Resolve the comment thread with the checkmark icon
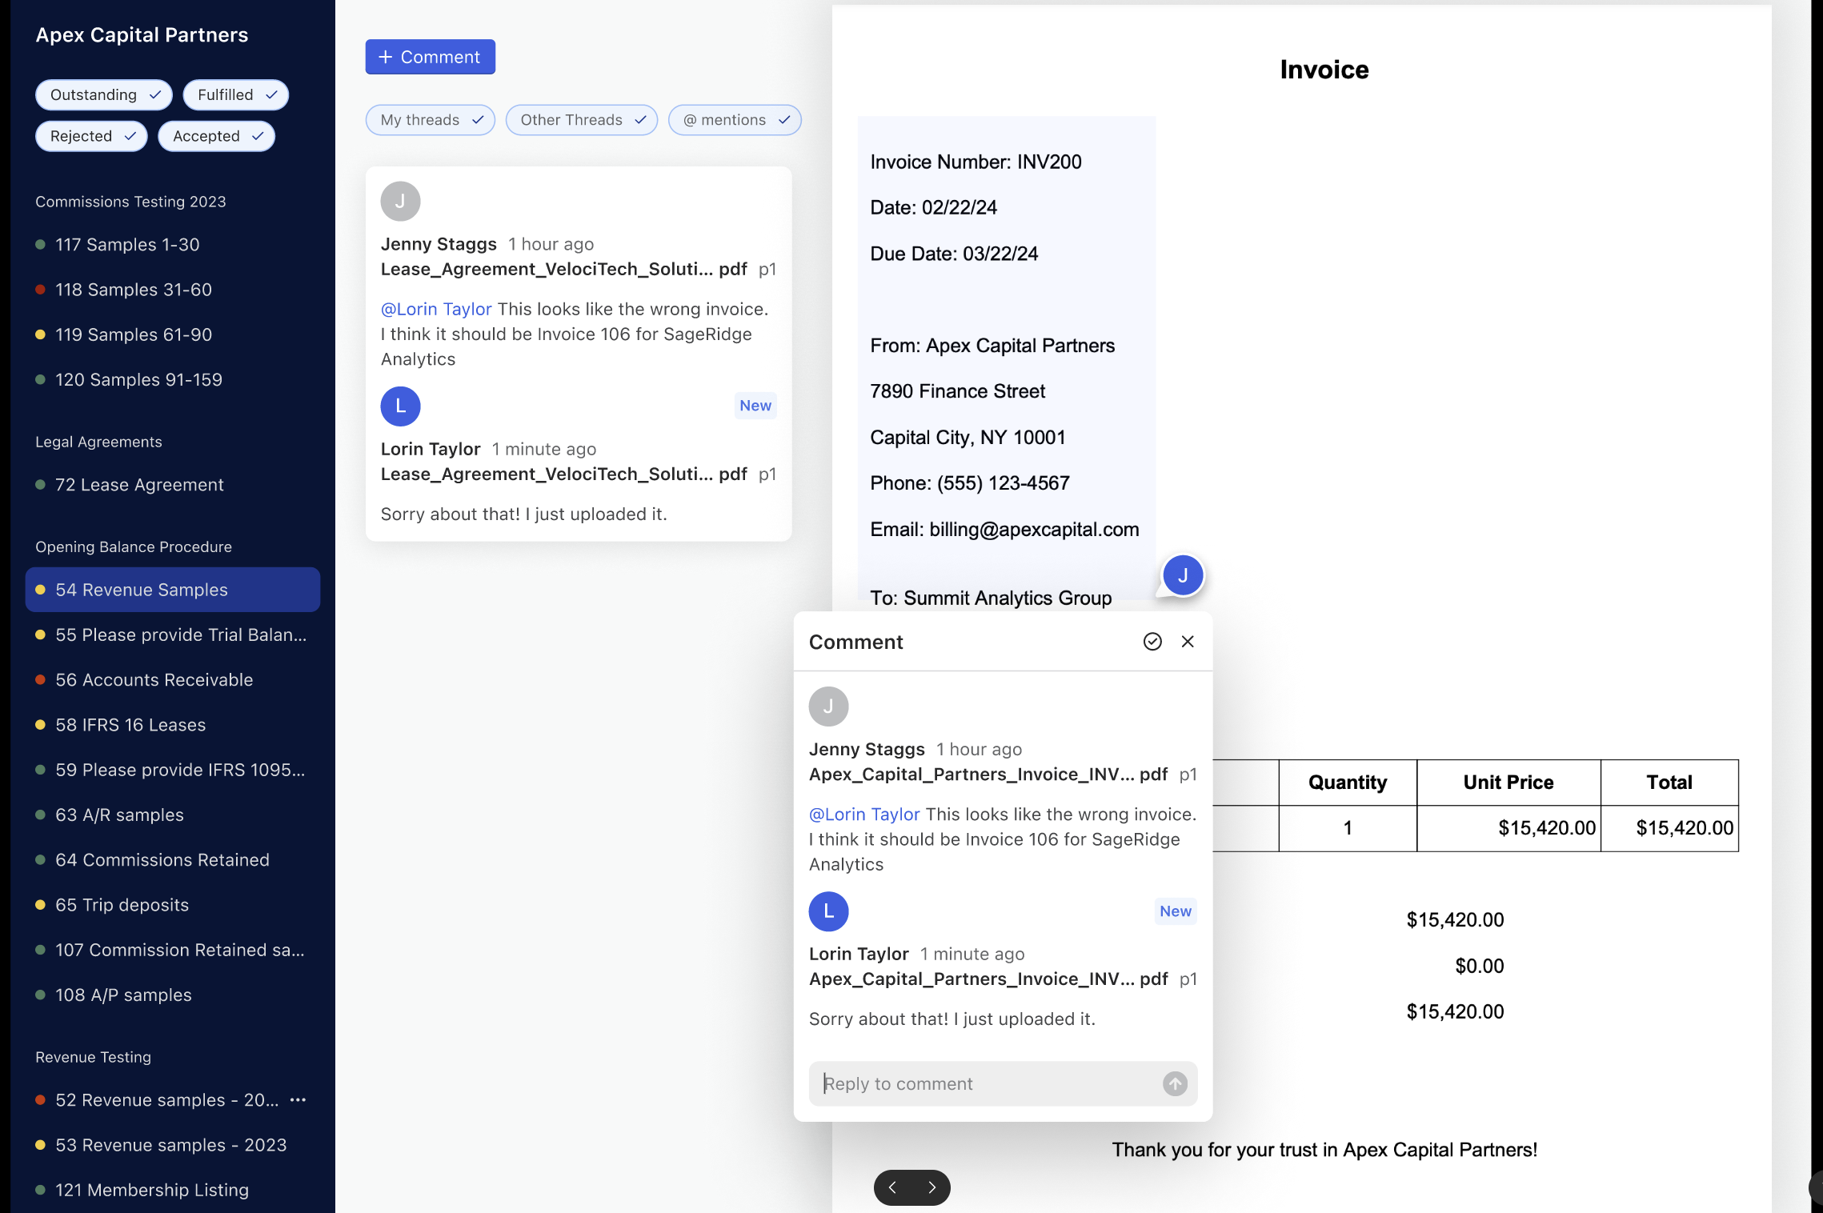 [1152, 641]
